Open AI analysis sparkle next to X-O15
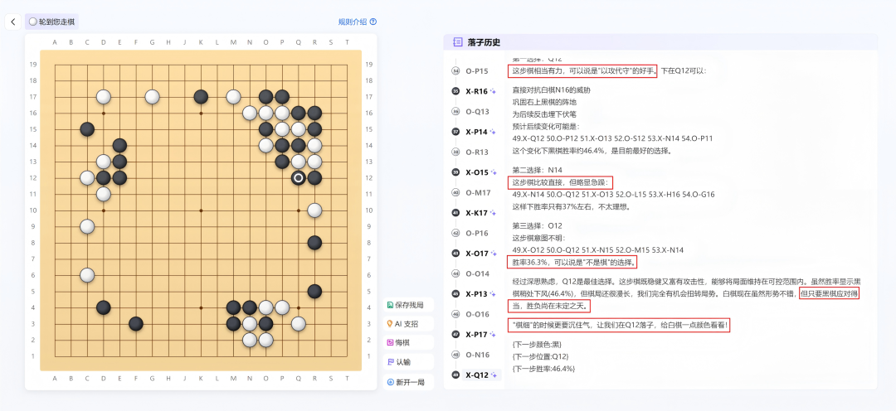 coord(494,172)
